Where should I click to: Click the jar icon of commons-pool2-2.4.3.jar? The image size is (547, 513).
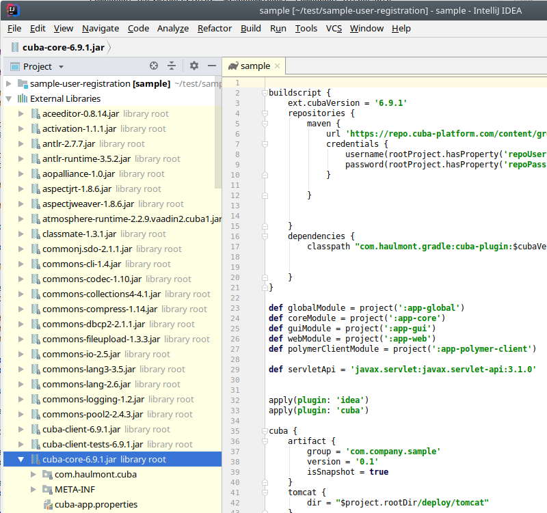pos(36,414)
